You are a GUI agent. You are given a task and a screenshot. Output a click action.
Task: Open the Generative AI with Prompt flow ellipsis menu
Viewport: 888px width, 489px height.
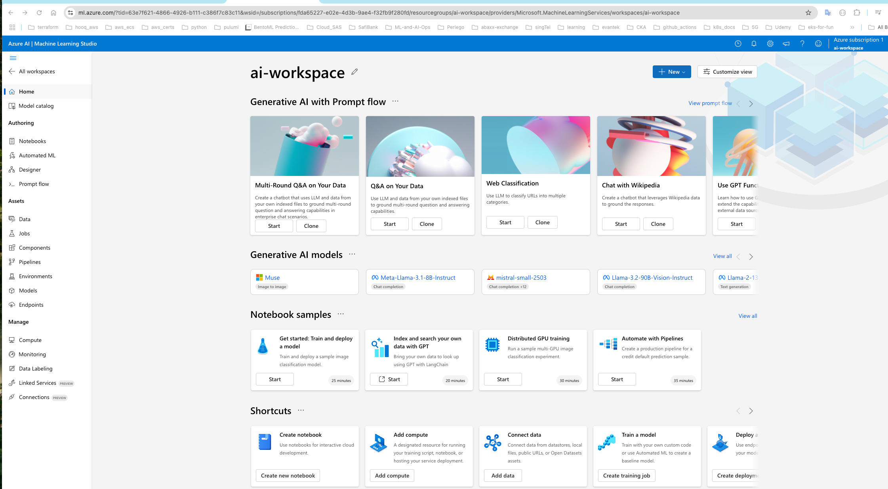395,101
